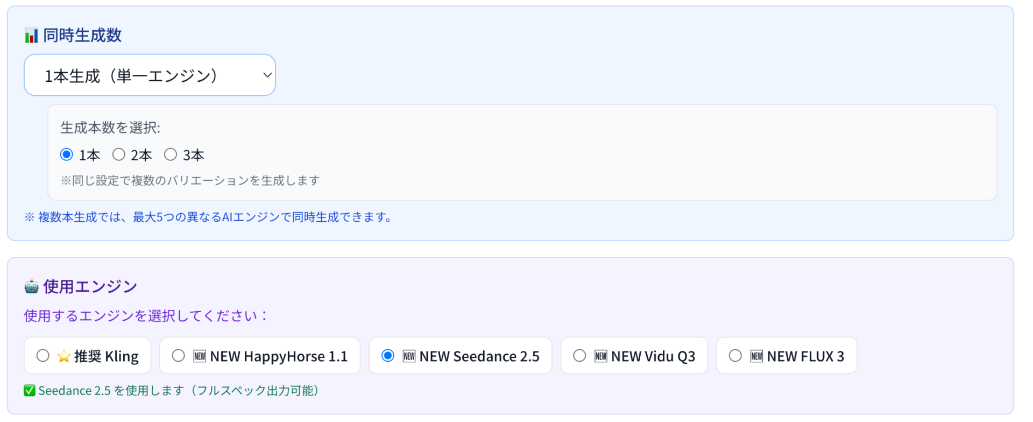Click the star icon on Kling option
1033x422 pixels.
(x=64, y=356)
